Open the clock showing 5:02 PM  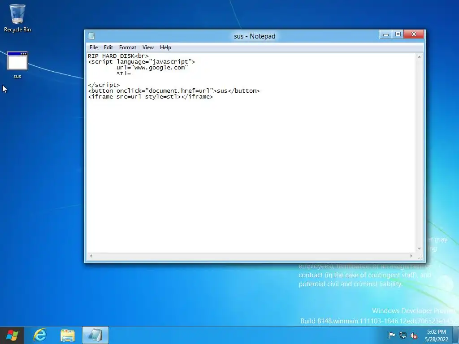click(x=437, y=335)
